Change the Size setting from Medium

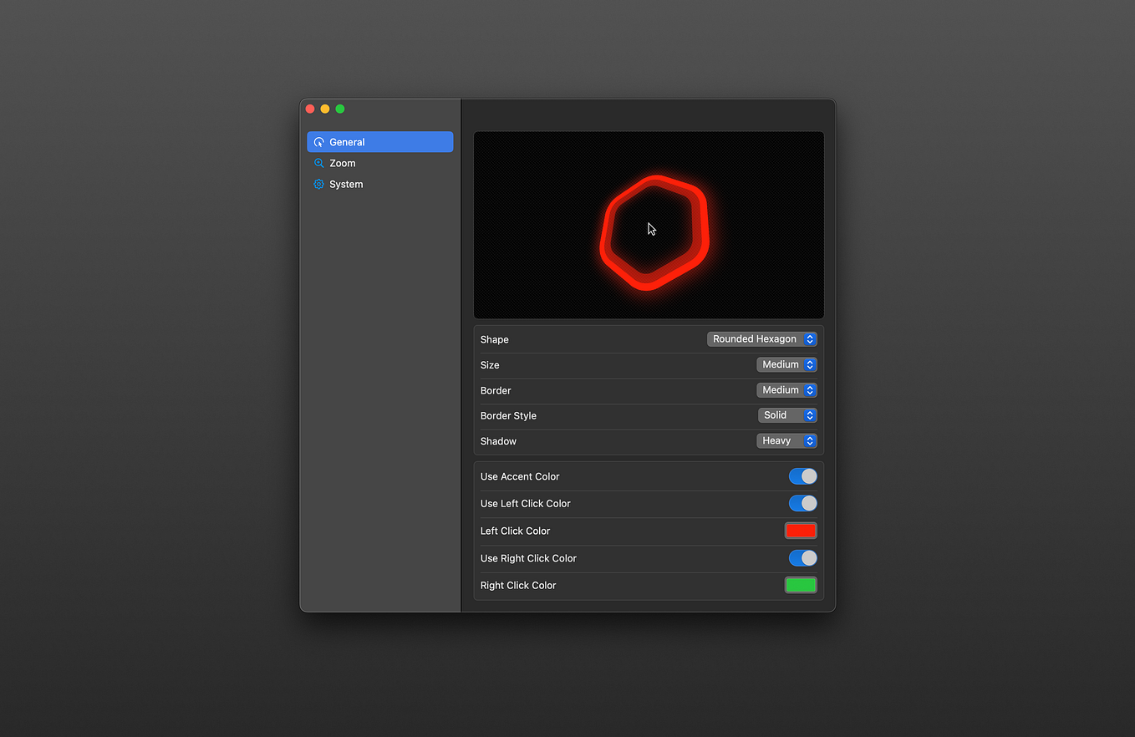point(786,364)
